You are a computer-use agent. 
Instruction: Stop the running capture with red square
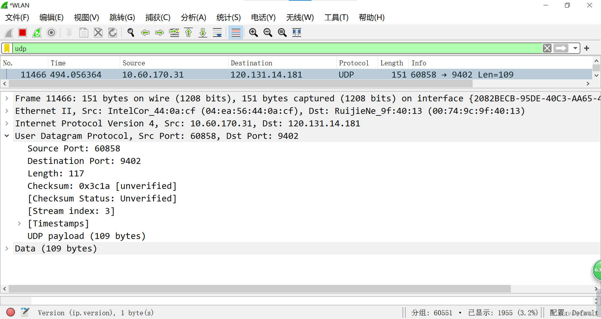(x=23, y=33)
